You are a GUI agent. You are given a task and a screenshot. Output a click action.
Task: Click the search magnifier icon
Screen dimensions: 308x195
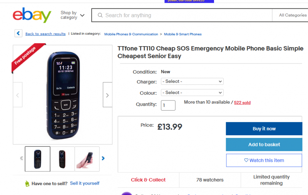(x=100, y=15)
